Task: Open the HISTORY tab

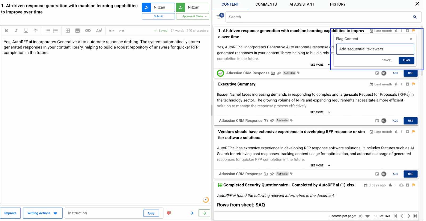Action: pos(338,4)
